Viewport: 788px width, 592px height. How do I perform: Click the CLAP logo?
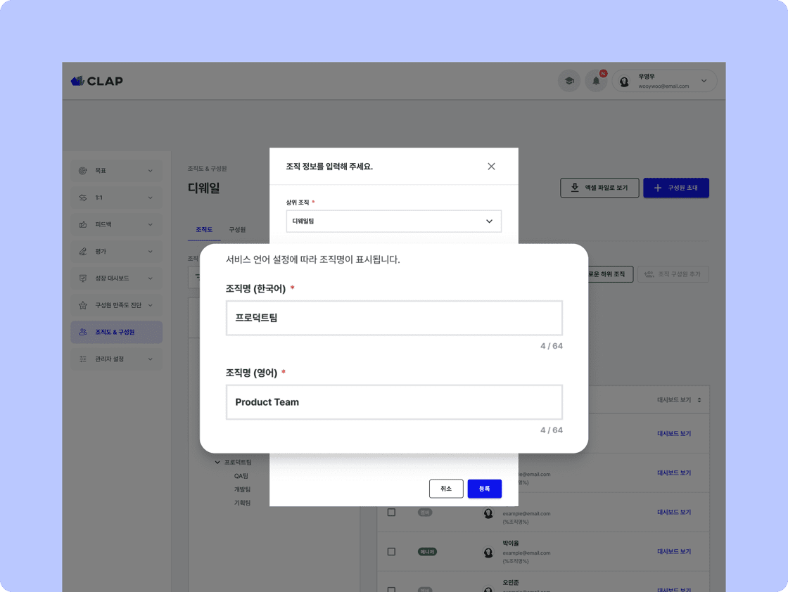click(97, 81)
